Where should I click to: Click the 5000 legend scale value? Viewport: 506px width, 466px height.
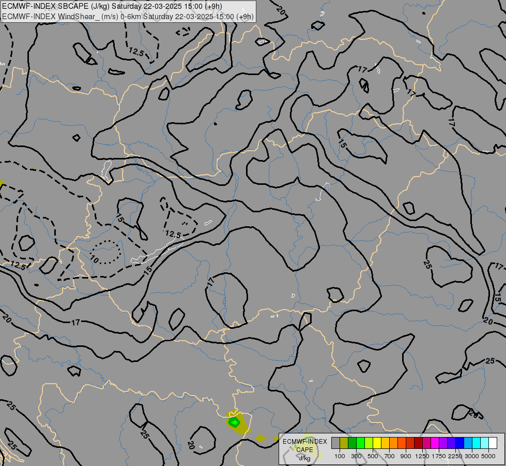pyautogui.click(x=488, y=456)
